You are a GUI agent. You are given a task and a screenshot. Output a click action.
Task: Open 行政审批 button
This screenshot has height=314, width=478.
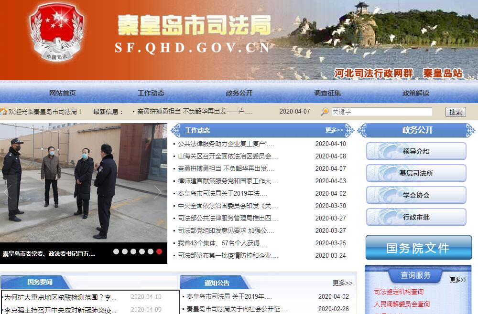pyautogui.click(x=416, y=217)
